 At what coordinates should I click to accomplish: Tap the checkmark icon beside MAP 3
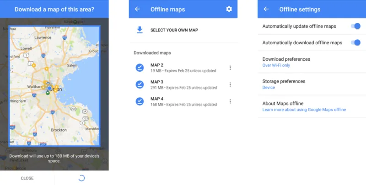point(140,85)
